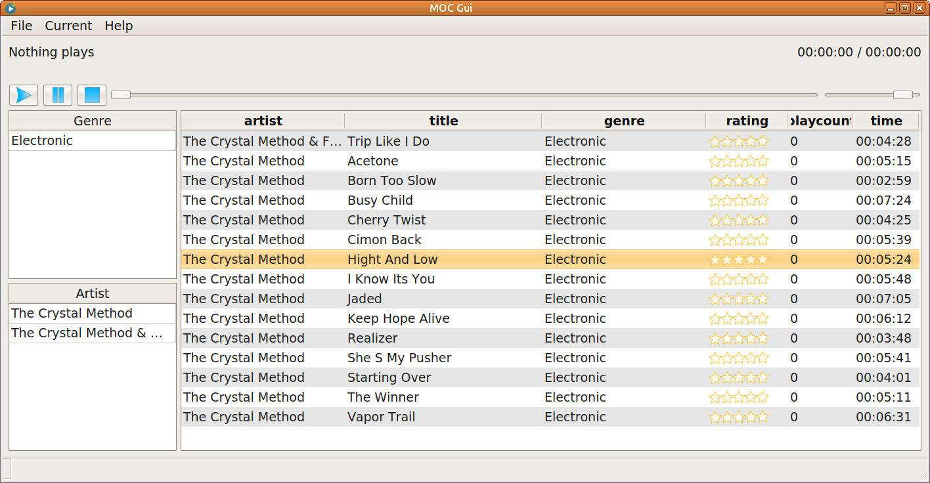Click the Genre panel header
The image size is (930, 483).
(93, 121)
